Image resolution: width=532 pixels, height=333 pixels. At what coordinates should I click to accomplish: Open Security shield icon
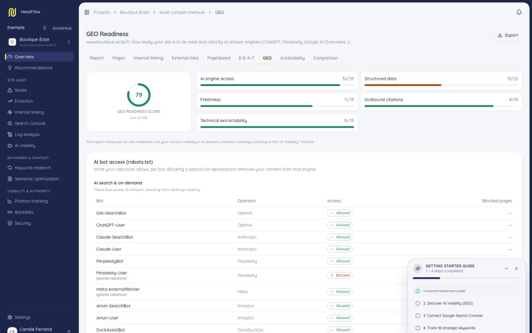coord(10,223)
